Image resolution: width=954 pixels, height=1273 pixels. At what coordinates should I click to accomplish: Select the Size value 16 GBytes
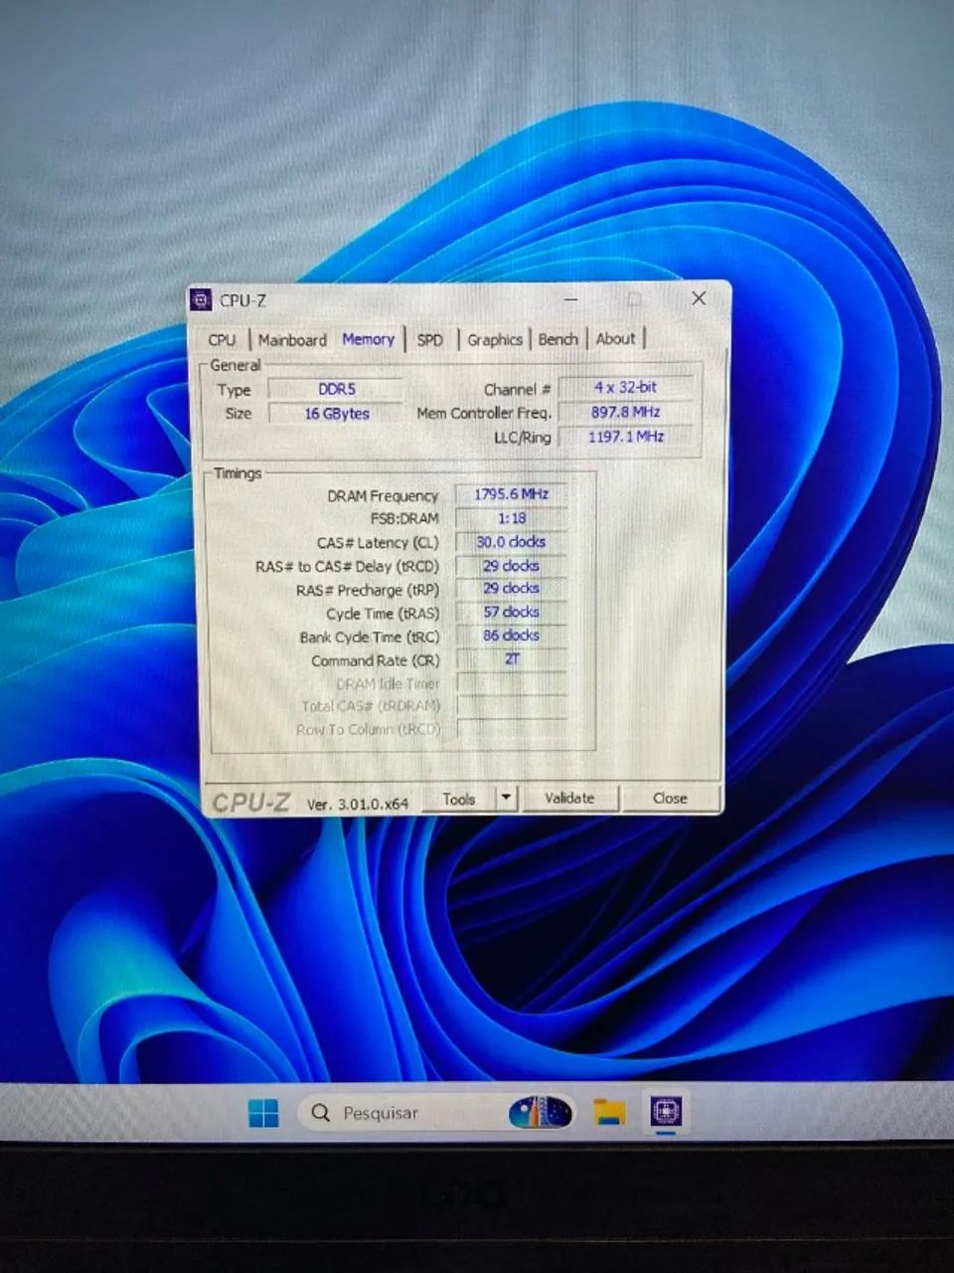point(336,414)
